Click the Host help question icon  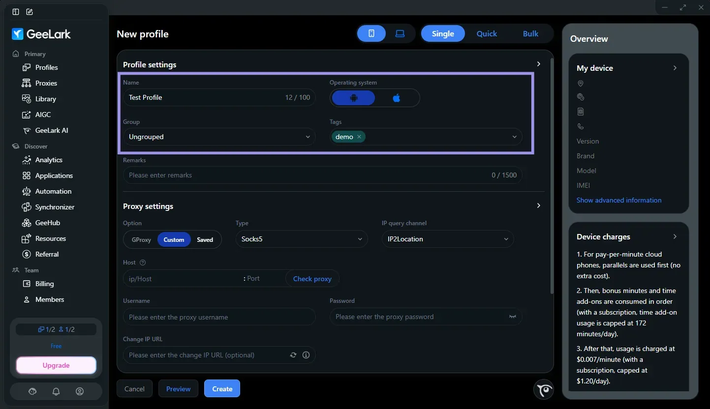click(x=143, y=263)
